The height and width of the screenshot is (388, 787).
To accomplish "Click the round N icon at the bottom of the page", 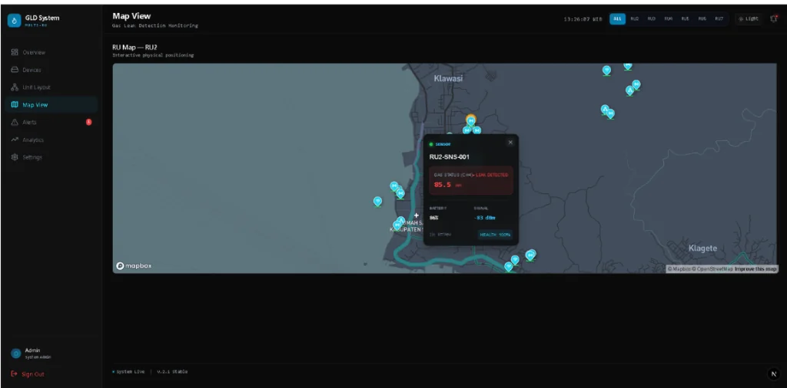I will 773,374.
